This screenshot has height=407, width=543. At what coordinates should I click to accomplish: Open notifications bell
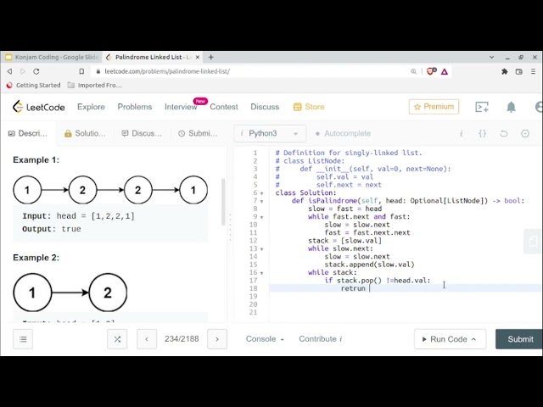(x=511, y=107)
